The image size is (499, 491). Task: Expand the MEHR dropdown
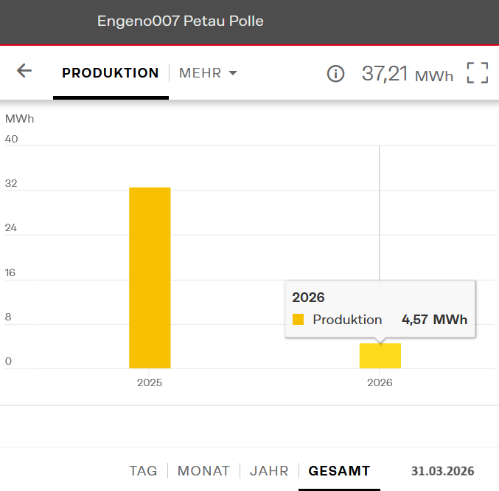[209, 73]
